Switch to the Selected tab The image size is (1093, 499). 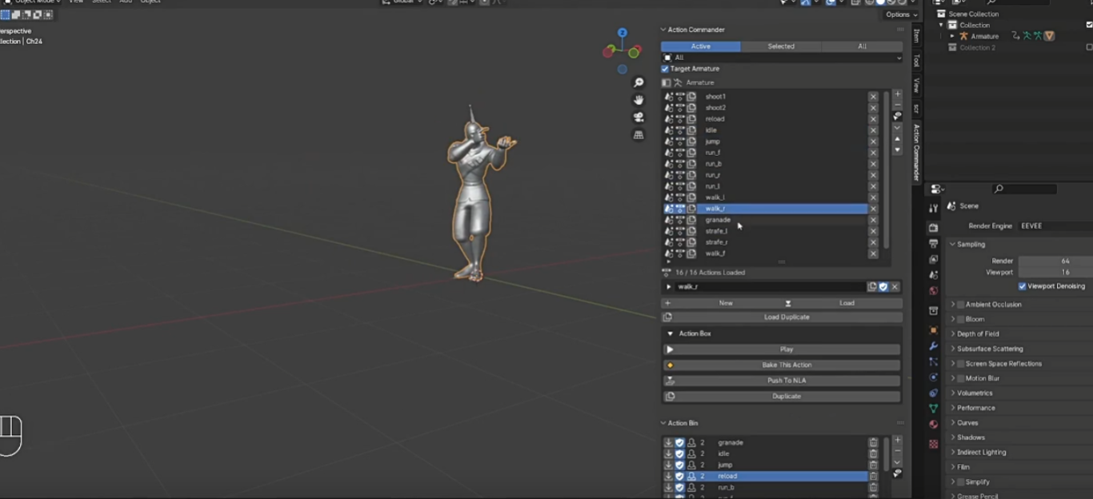pos(781,46)
